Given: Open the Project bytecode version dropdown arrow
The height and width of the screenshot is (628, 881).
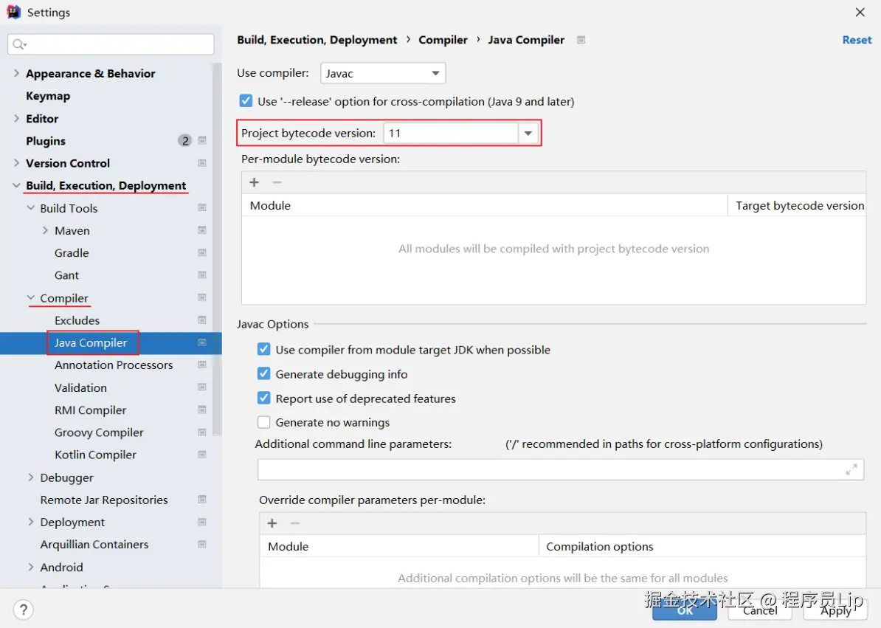Looking at the screenshot, I should (528, 133).
